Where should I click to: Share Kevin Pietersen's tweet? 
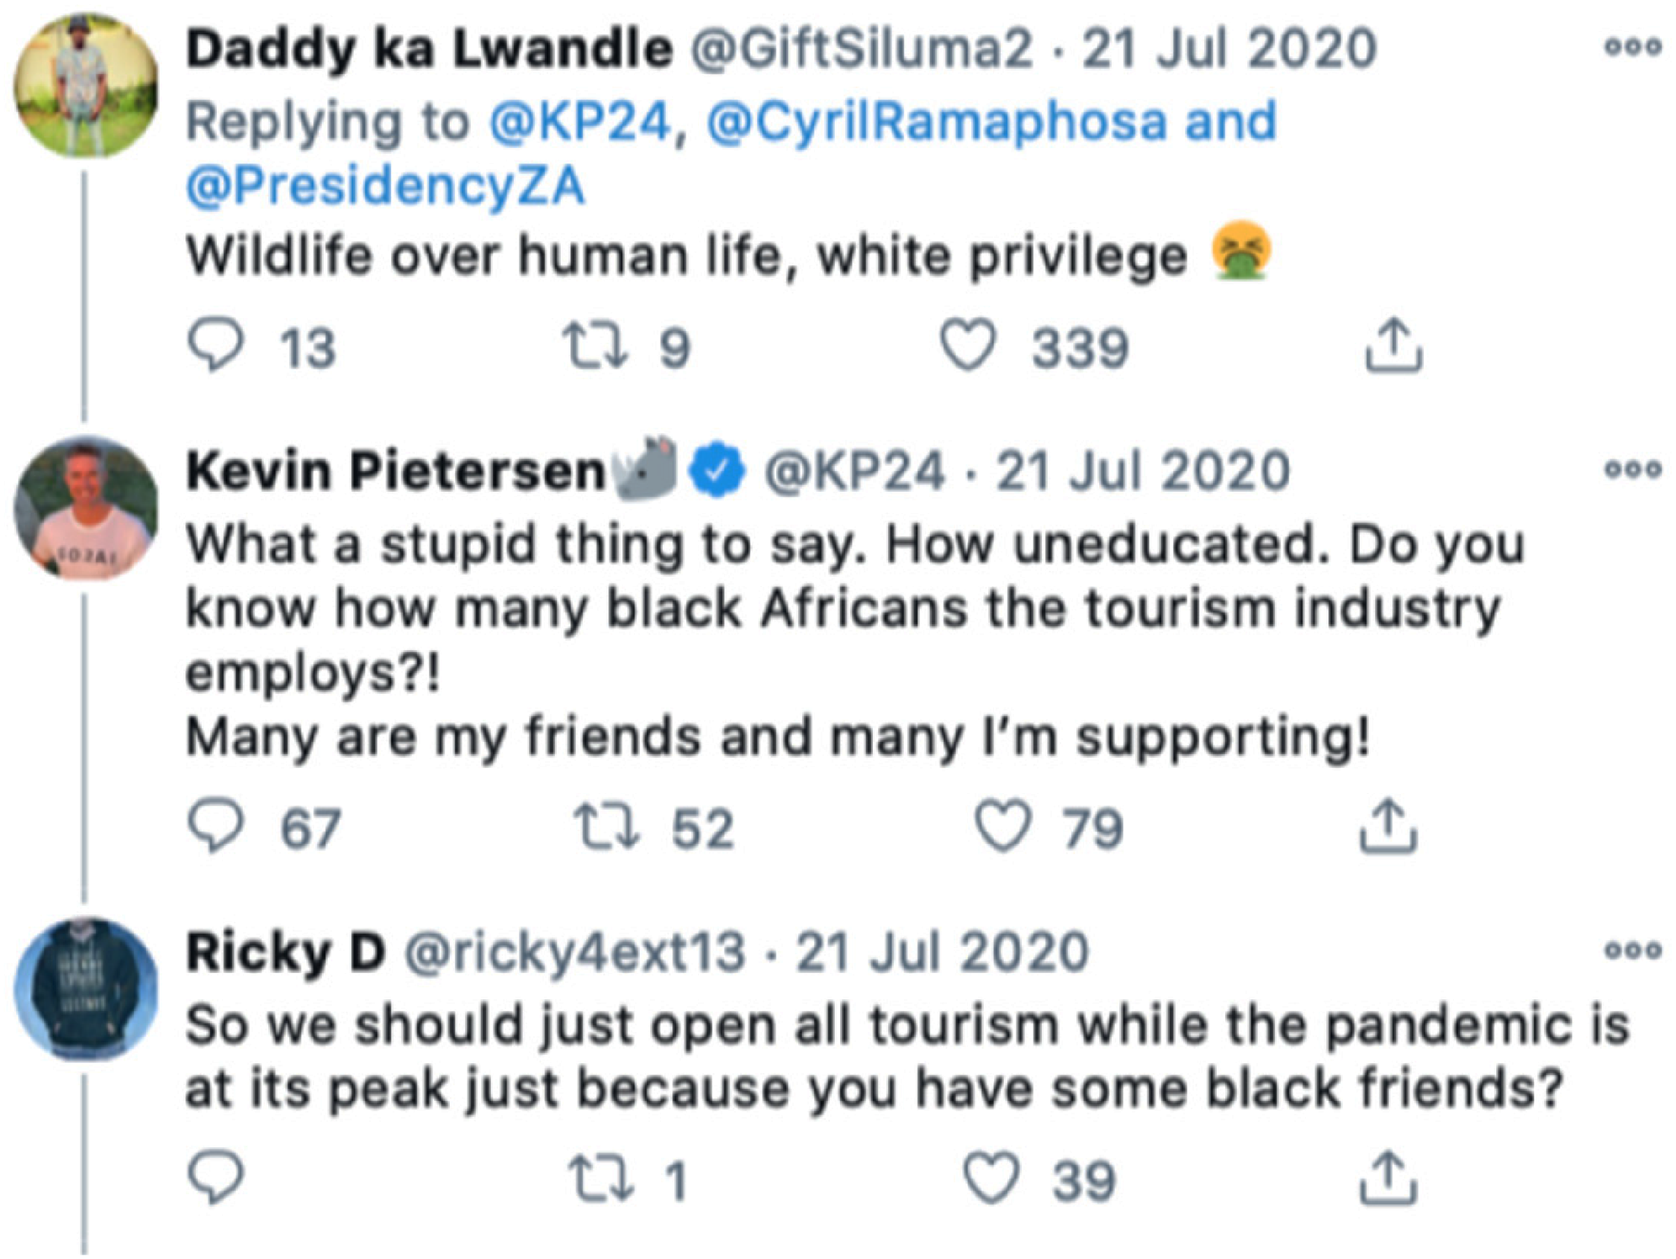(x=1388, y=827)
